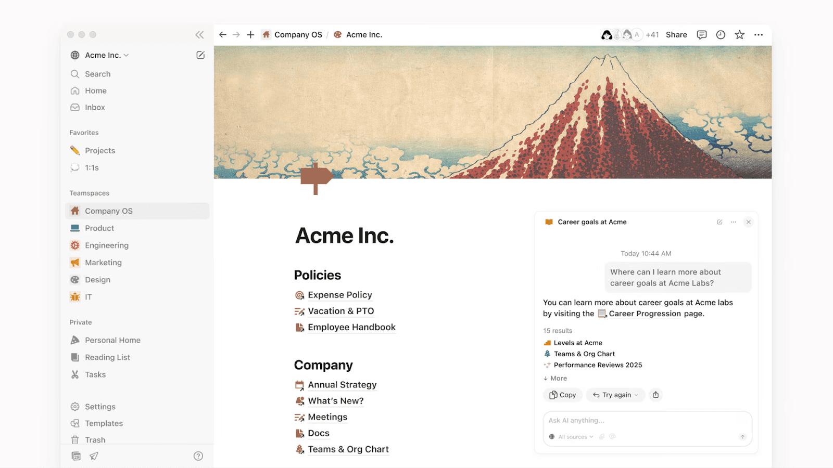Click the Mount Fuji cover image
This screenshot has height=468, width=833.
pos(493,112)
